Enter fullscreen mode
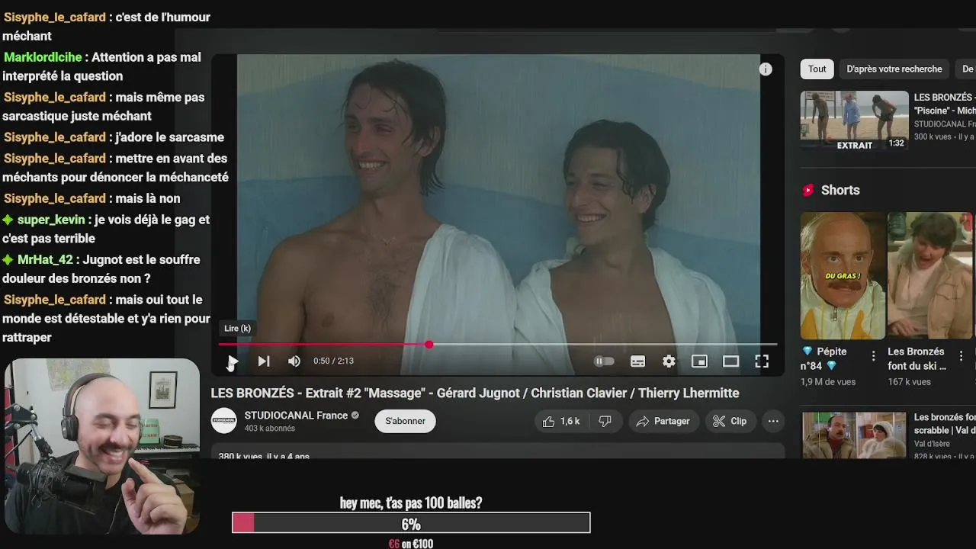The height and width of the screenshot is (549, 976). point(762,361)
